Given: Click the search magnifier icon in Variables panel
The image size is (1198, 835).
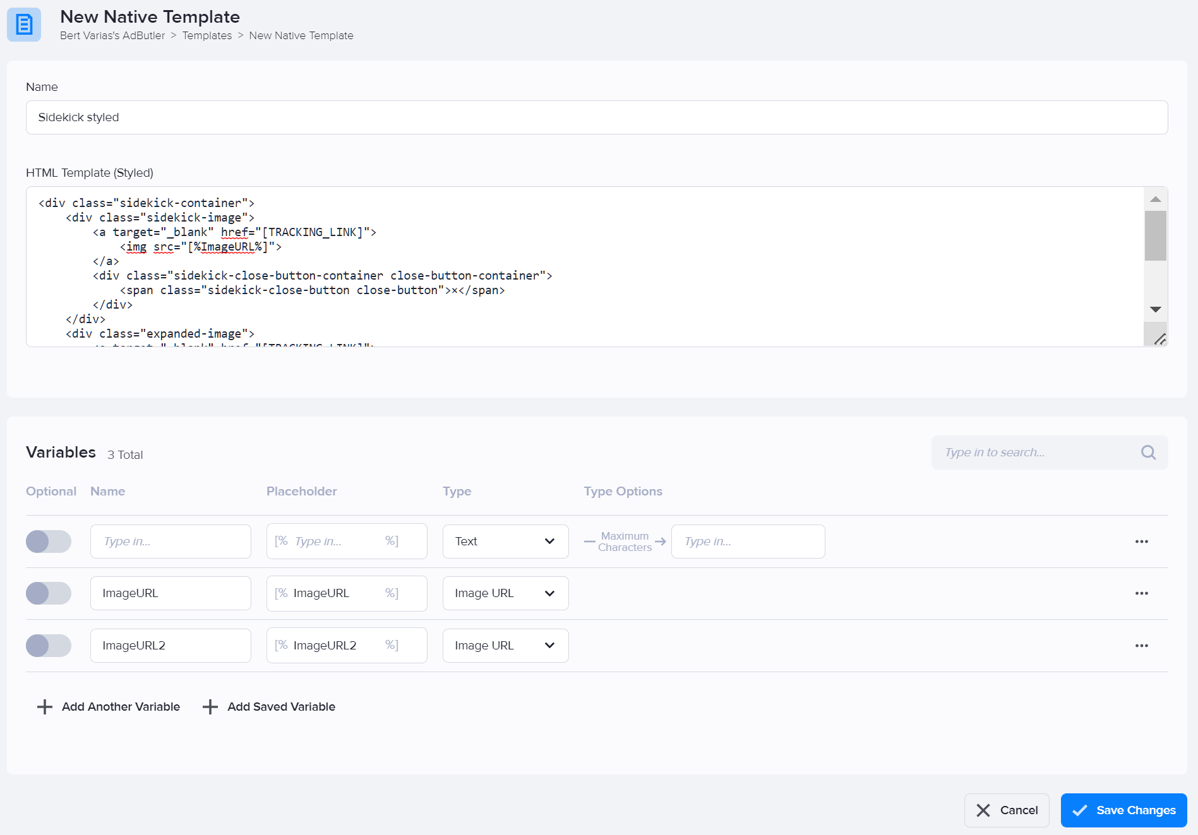Looking at the screenshot, I should tap(1148, 452).
